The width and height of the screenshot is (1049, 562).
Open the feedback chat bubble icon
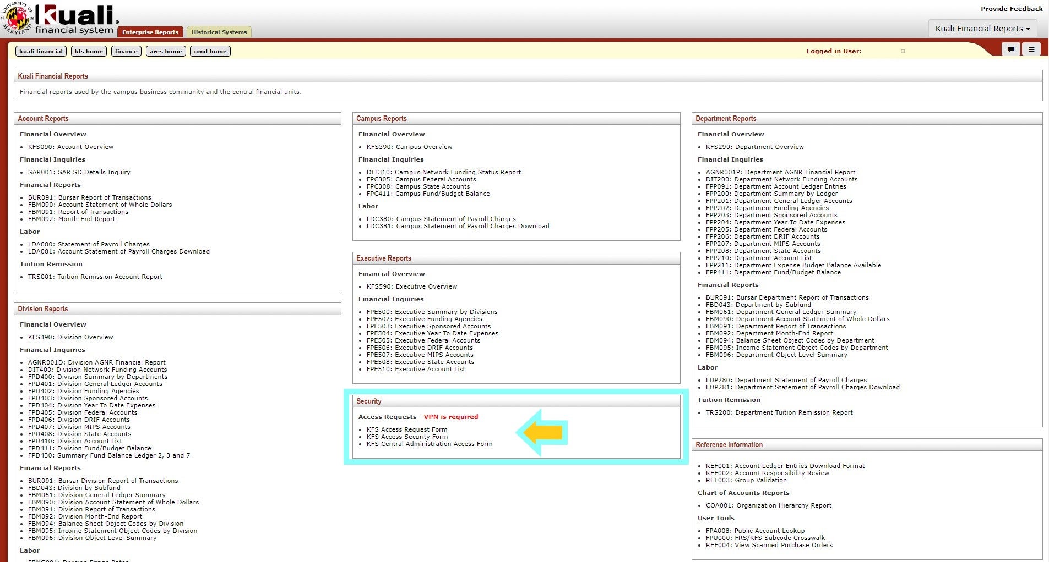pos(1010,49)
